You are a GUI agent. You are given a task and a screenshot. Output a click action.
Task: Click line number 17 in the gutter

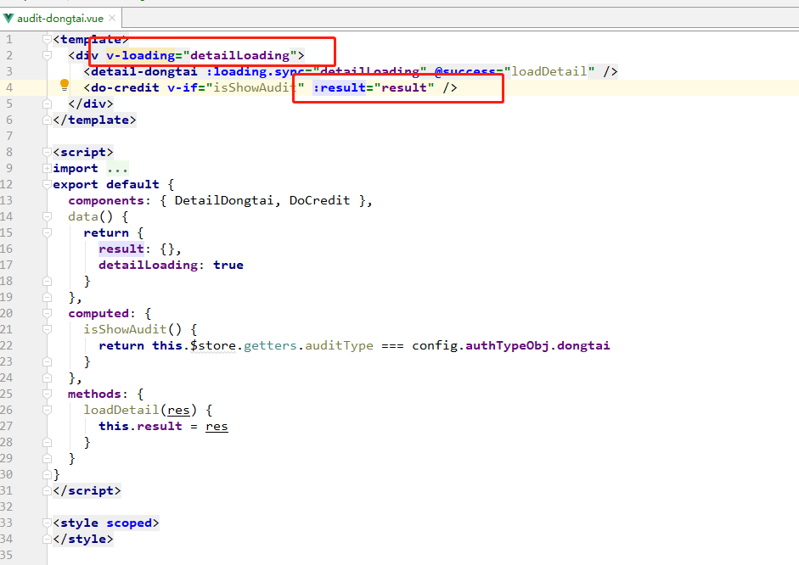pyautogui.click(x=6, y=265)
